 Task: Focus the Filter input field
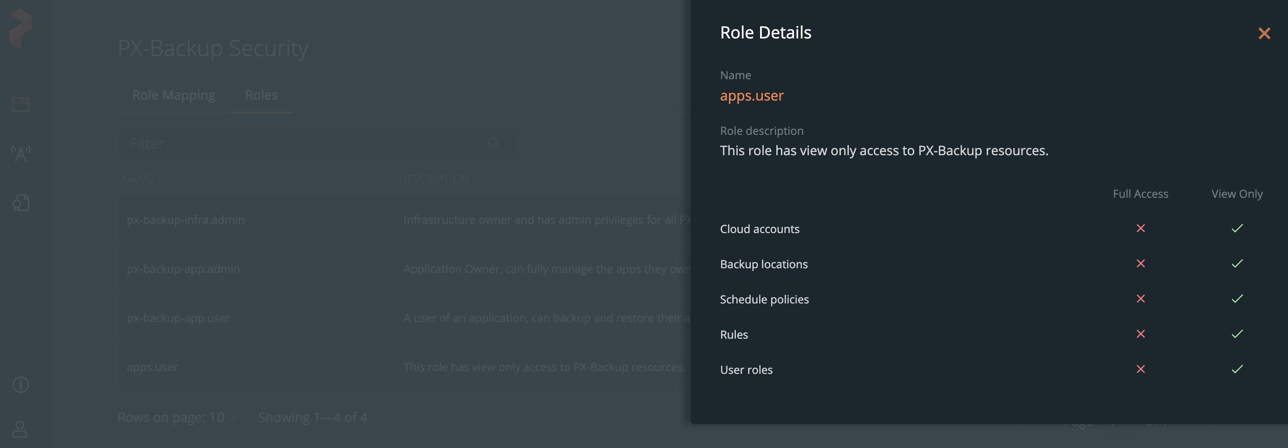click(x=300, y=144)
